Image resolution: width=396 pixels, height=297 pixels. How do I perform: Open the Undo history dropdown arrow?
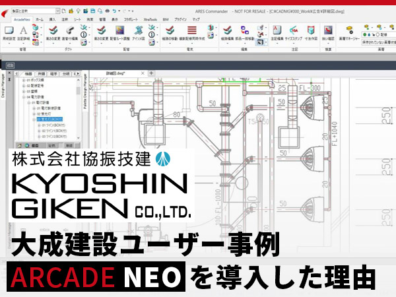click(x=119, y=11)
